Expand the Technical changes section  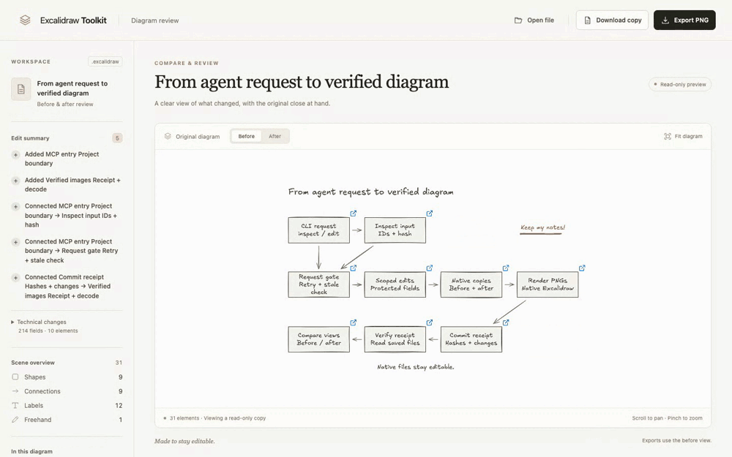point(39,322)
